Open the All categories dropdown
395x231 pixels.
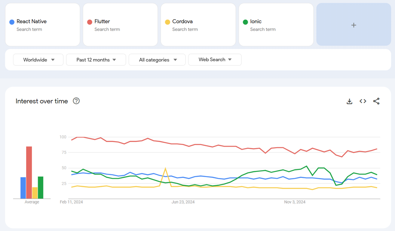157,60
